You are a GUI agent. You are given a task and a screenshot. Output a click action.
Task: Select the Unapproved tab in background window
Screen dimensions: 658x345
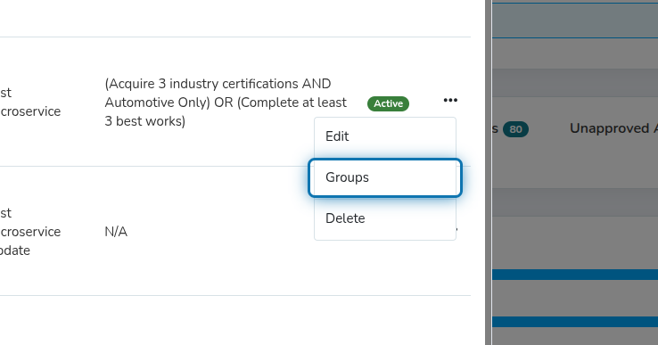click(x=613, y=128)
